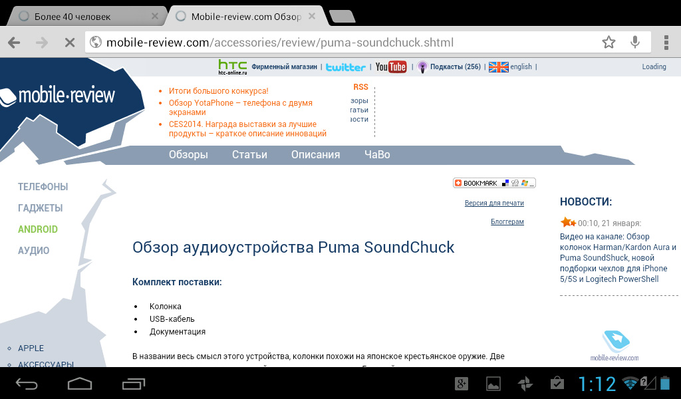Bookmark this page with star icon
Screen dimensions: 681x399
(x=609, y=42)
